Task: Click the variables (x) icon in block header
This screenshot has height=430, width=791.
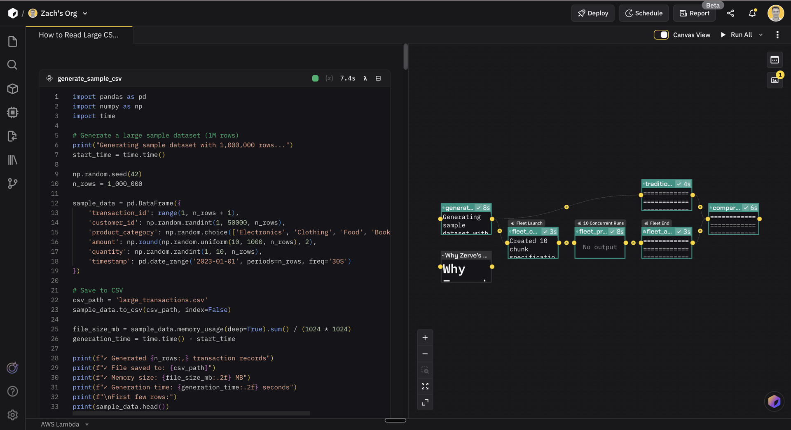Action: click(329, 78)
